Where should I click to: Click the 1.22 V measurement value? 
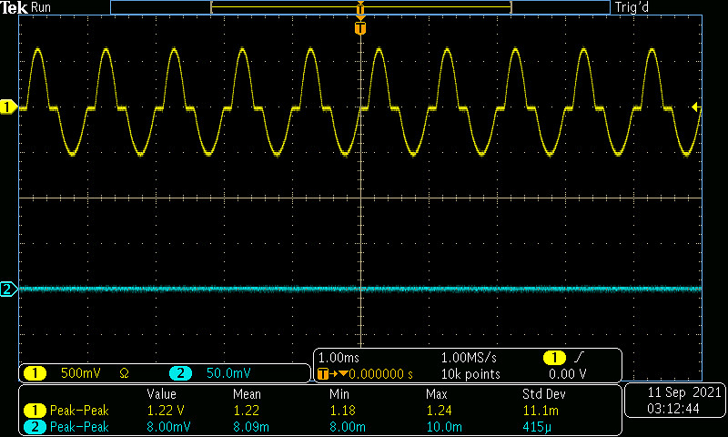[x=166, y=411]
